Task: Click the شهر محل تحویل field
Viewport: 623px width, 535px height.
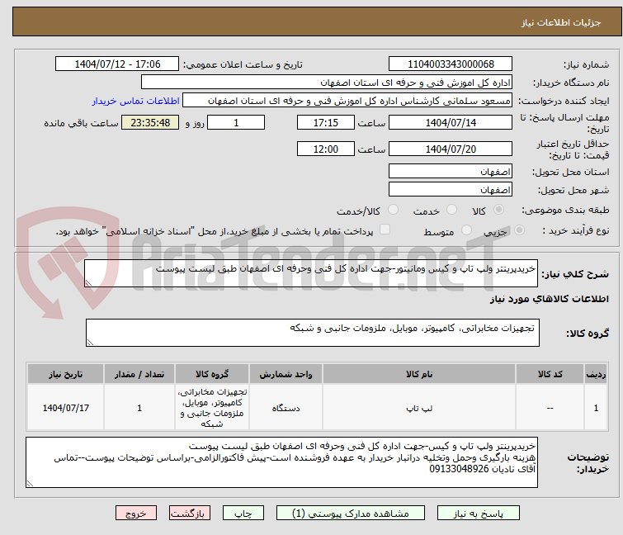Action: coord(451,189)
